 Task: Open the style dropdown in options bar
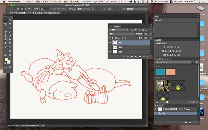[84, 9]
